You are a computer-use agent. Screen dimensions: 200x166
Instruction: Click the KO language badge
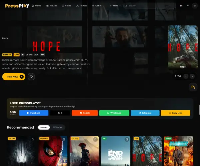click(42, 55)
